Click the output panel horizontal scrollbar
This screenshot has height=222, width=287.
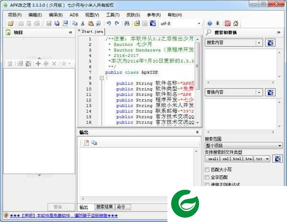[x=124, y=199]
